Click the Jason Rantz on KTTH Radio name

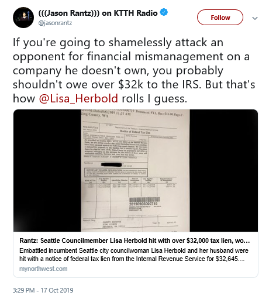click(x=98, y=13)
